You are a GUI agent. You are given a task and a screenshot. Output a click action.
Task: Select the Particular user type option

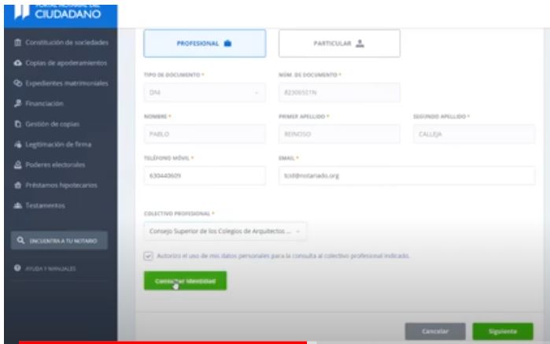click(x=339, y=44)
